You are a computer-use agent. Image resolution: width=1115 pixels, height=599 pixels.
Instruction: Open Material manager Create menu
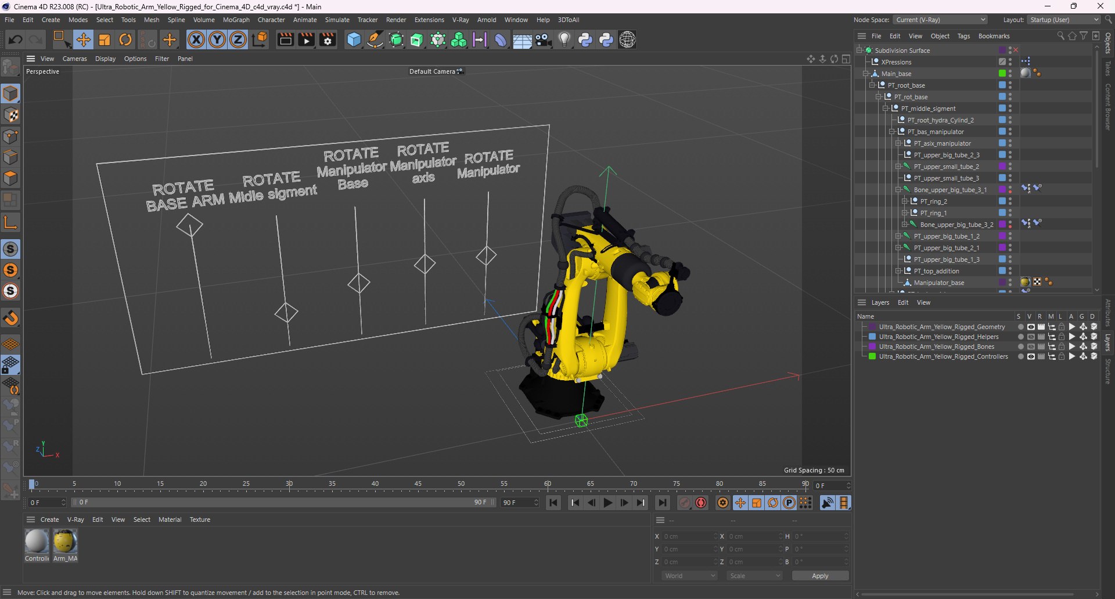click(49, 519)
